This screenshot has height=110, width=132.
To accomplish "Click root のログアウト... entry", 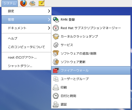I will [x=26, y=57].
